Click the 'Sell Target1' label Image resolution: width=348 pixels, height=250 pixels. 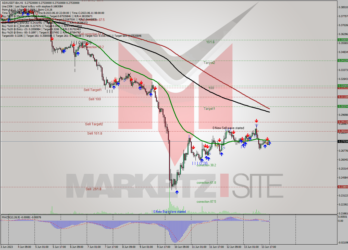pos(92,90)
